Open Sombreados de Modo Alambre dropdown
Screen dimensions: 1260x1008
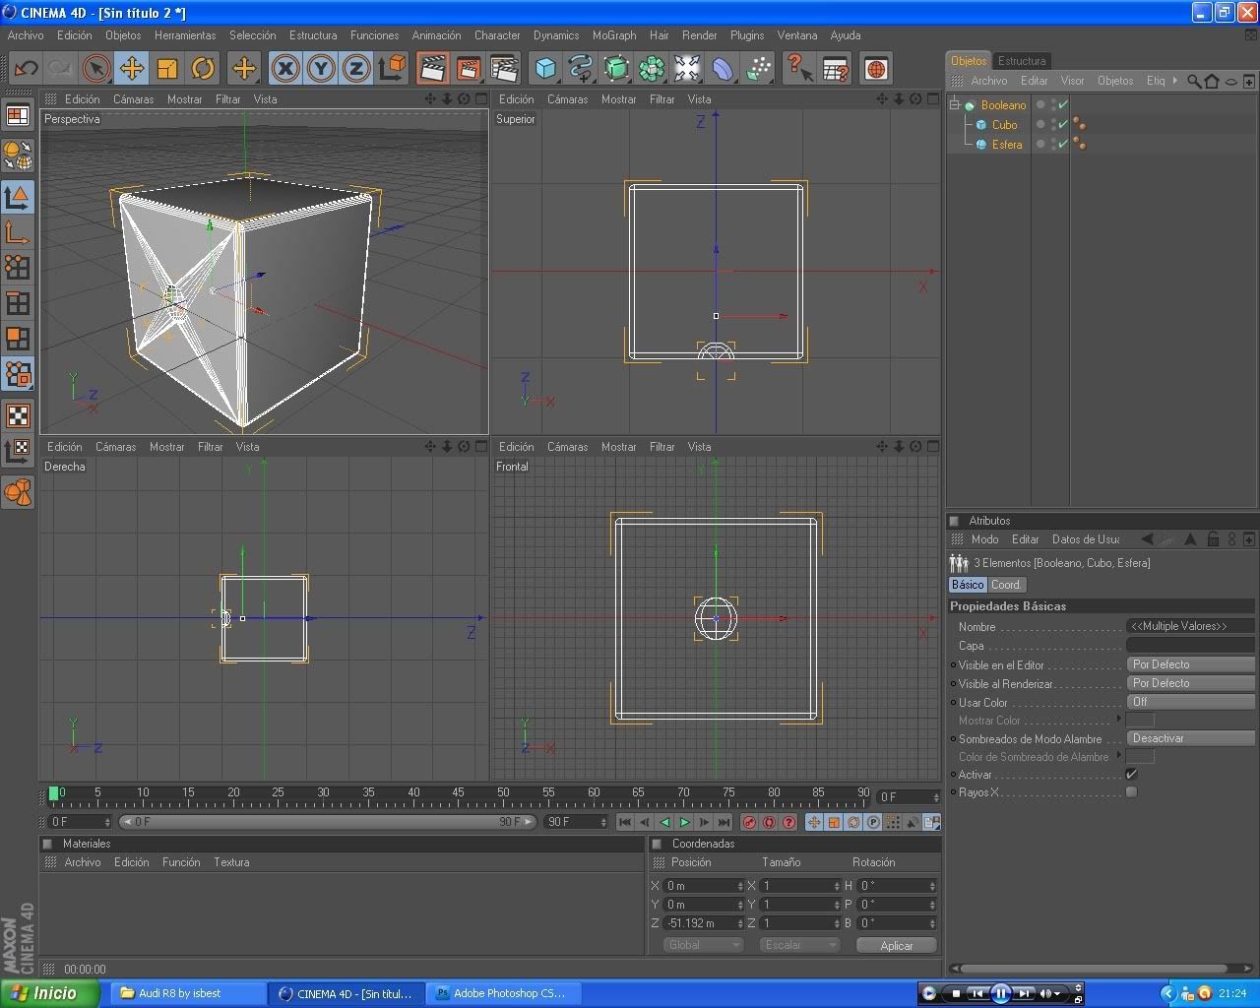1190,738
